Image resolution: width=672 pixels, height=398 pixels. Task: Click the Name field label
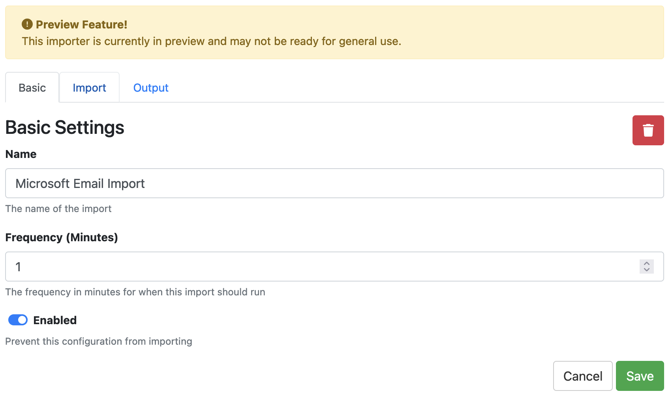click(x=21, y=154)
